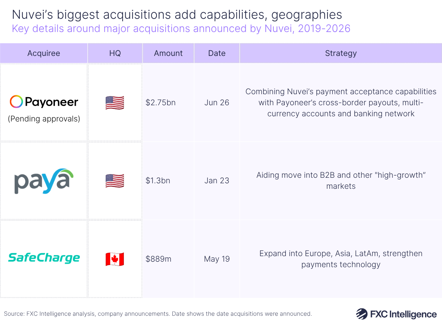This screenshot has width=442, height=322.
Task: Select the Date column header
Action: pyautogui.click(x=217, y=53)
